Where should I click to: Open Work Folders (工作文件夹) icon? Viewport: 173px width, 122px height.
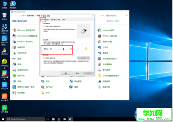pos(14,53)
